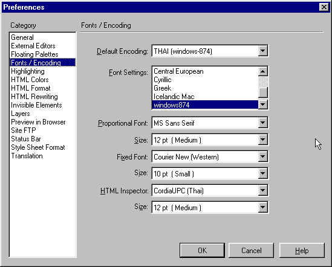332x267 pixels.
Task: Choose HTML Colors category
Action: pyautogui.click(x=42, y=80)
